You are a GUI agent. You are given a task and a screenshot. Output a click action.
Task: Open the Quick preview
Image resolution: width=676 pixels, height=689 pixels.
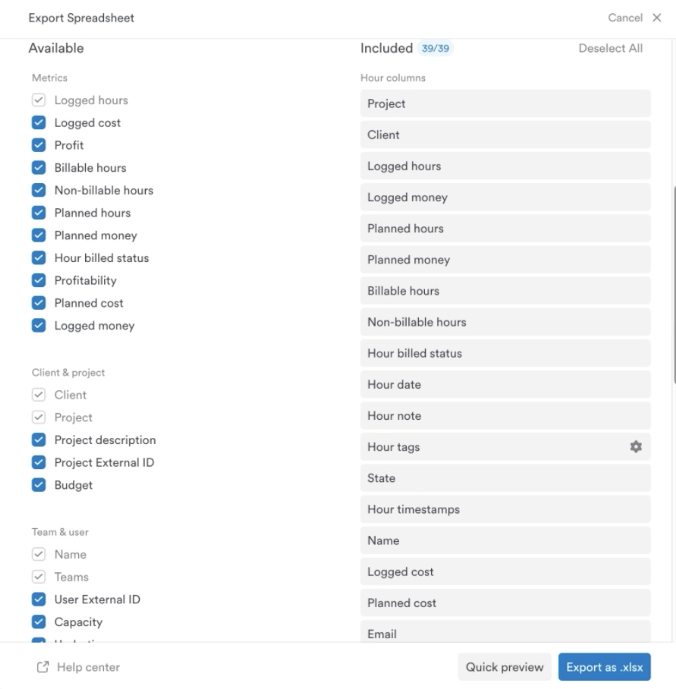[x=504, y=667]
